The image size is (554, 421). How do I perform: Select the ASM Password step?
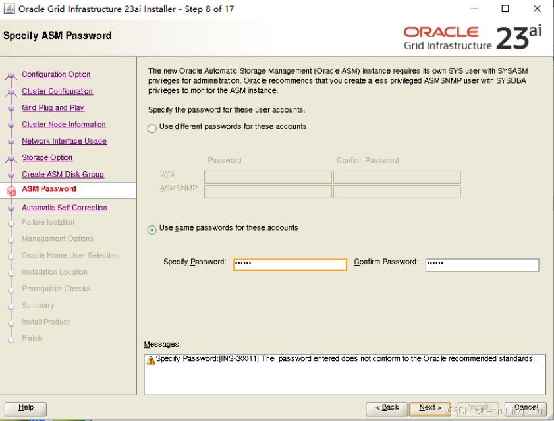pyautogui.click(x=49, y=189)
